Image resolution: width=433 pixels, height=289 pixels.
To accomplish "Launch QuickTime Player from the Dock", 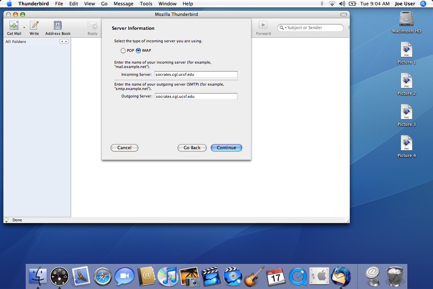I will click(x=298, y=276).
